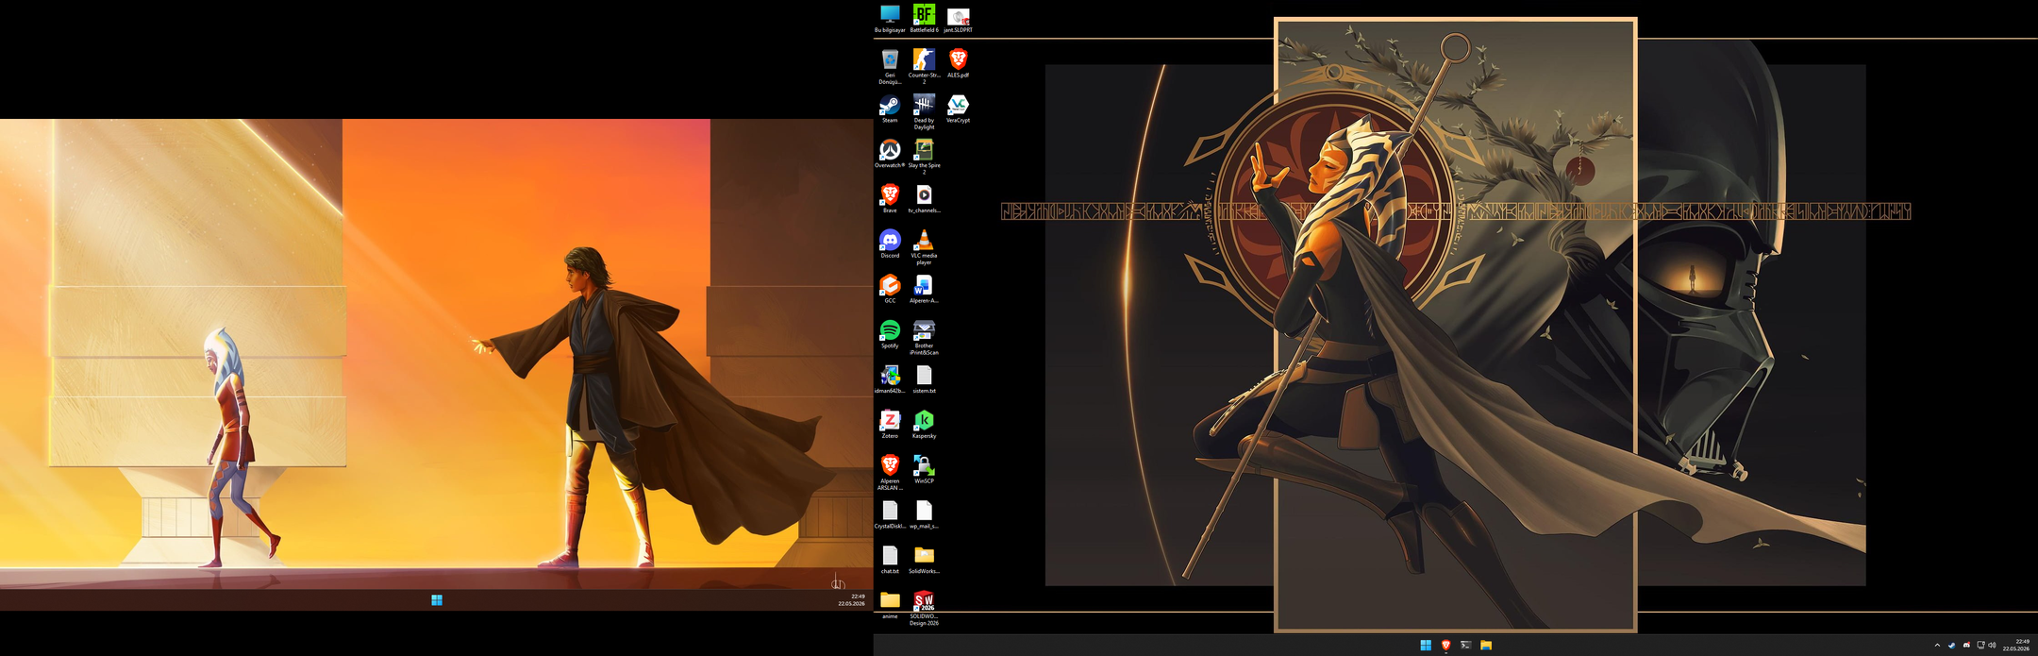Launch Overwatch desktop shortcut
The width and height of the screenshot is (2038, 656).
890,155
